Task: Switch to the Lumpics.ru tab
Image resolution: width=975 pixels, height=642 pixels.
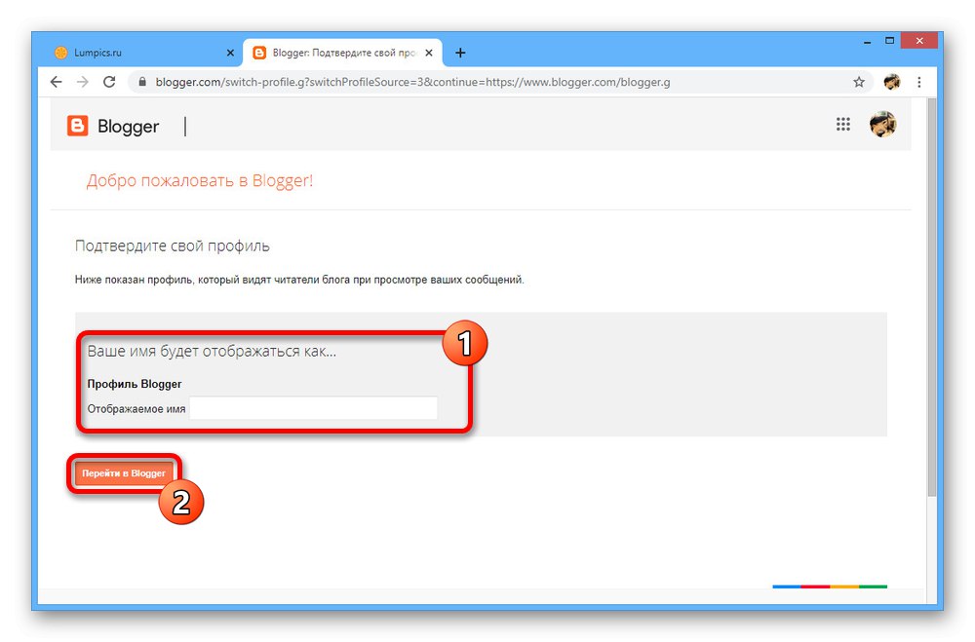Action: click(144, 53)
